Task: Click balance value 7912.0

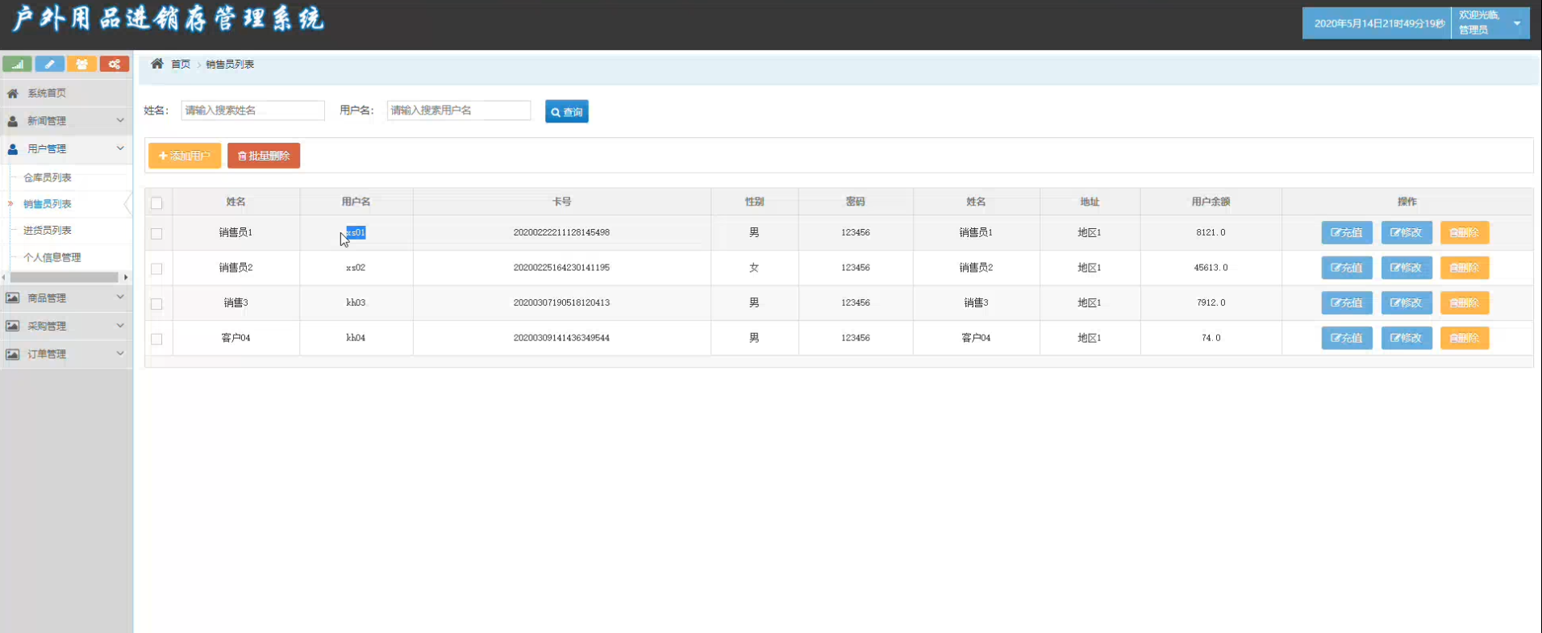Action: pyautogui.click(x=1211, y=303)
